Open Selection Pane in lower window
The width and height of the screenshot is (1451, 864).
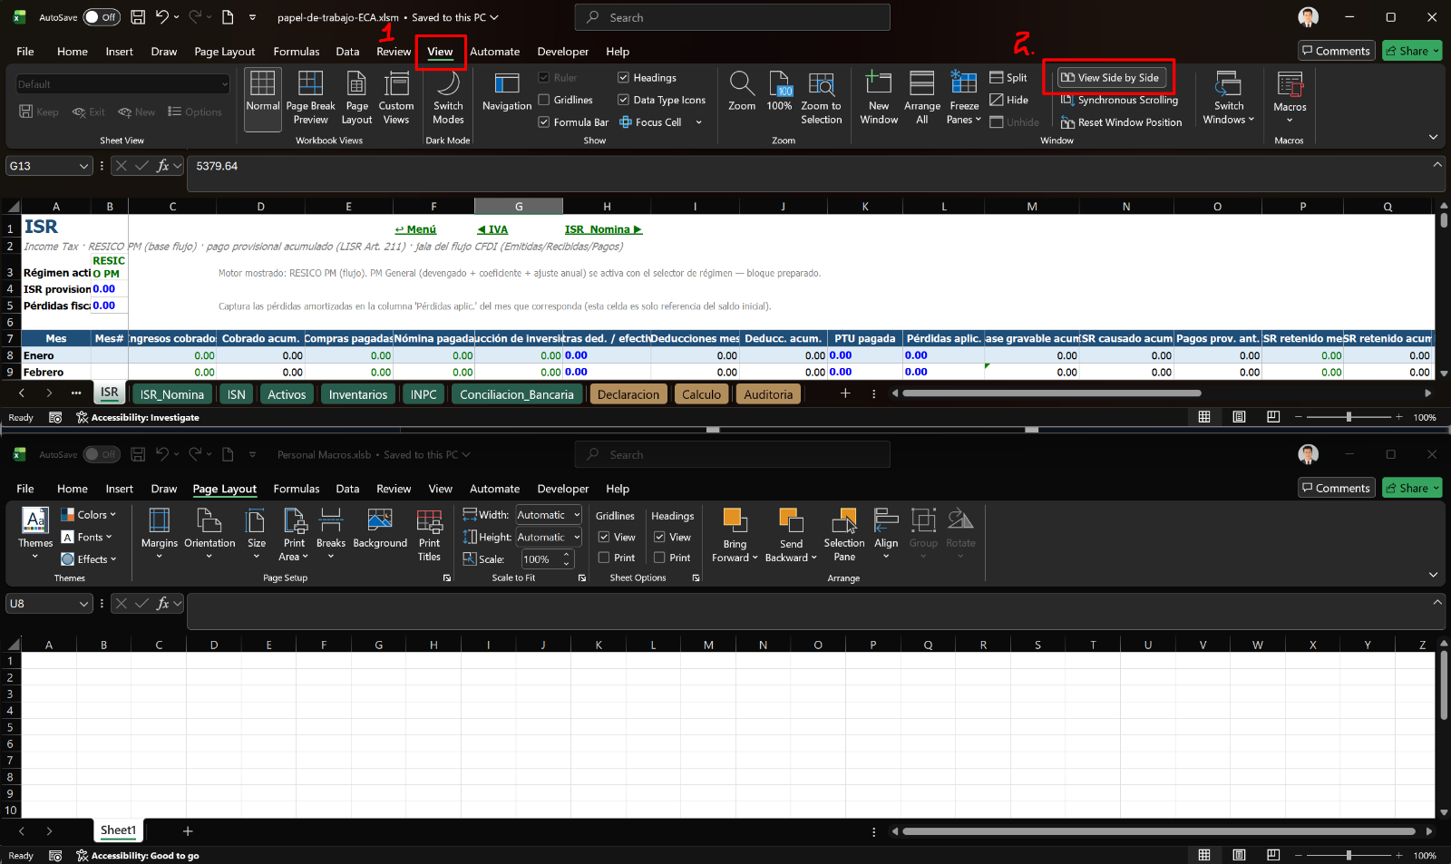coord(844,535)
